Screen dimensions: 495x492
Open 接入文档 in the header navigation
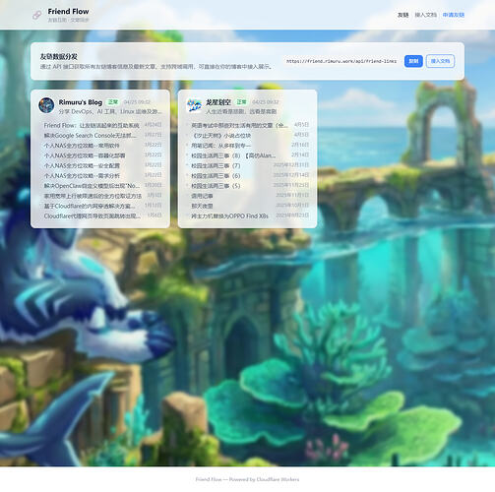click(425, 15)
